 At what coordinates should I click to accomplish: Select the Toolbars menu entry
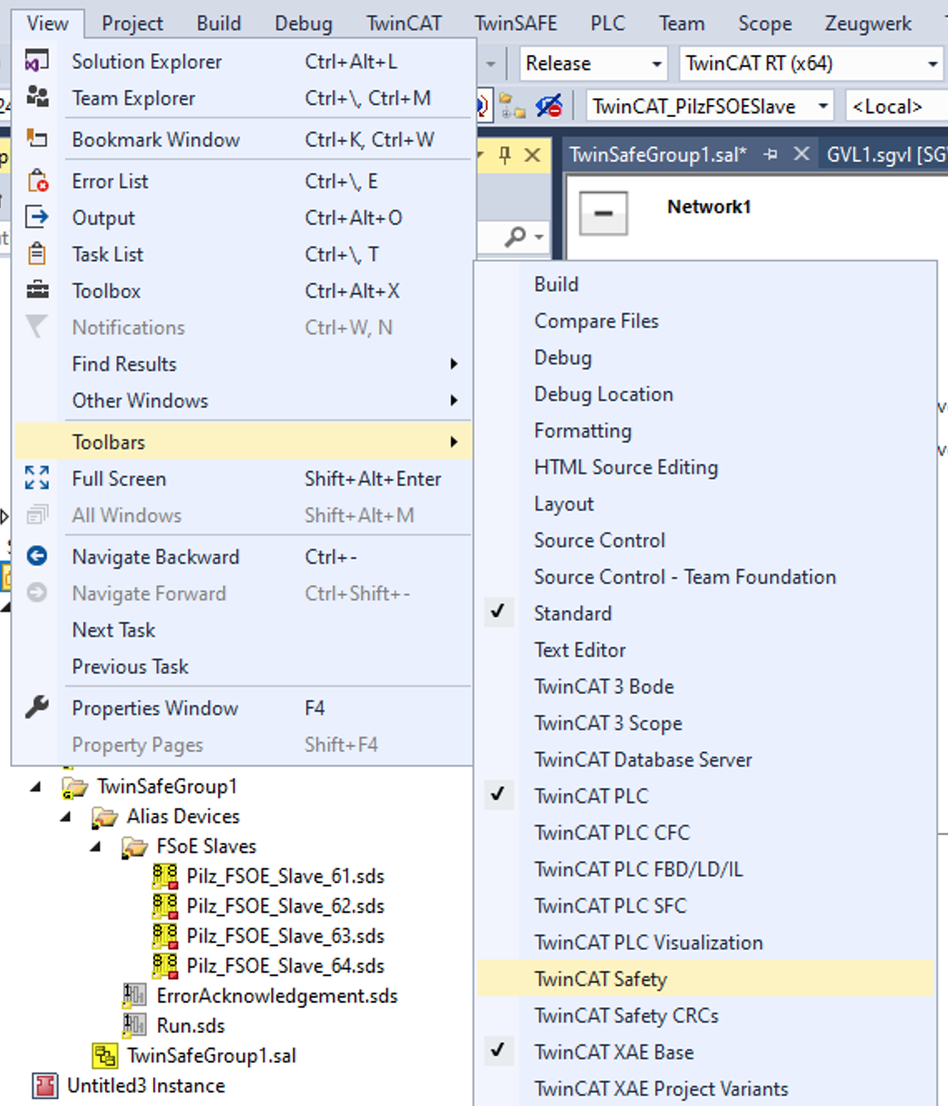click(x=243, y=442)
